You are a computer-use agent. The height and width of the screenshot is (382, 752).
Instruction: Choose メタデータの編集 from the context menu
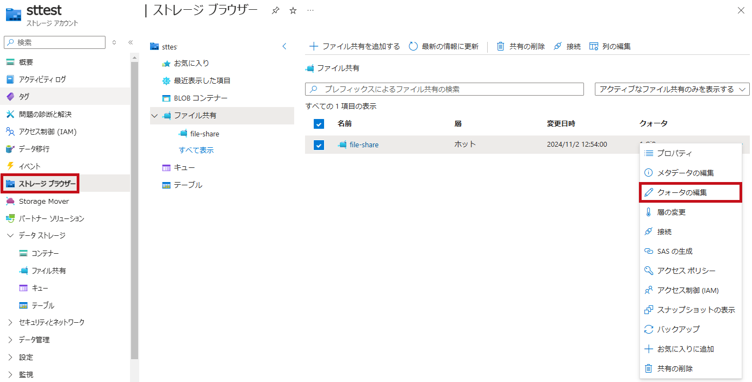coord(691,173)
